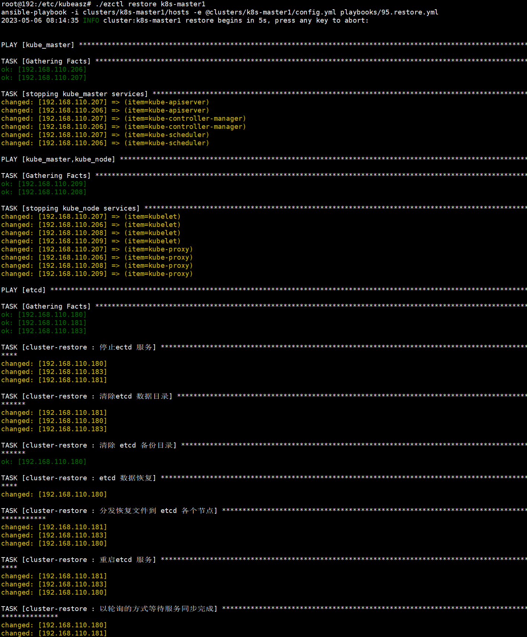This screenshot has width=527, height=637.
Task: Click the '2023-05-06 08:14:35' timestamp
Action: 40,20
